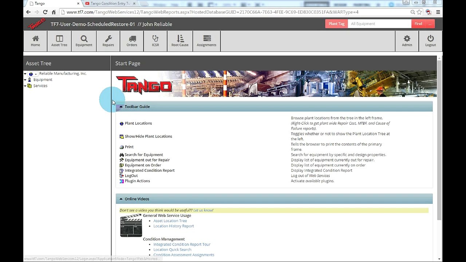Click the zoom magnifier icon in address bar
This screenshot has width=466, height=262.
coord(412,12)
